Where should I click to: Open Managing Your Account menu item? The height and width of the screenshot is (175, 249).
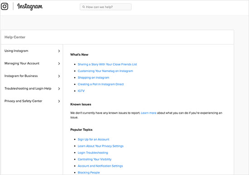pyautogui.click(x=22, y=63)
